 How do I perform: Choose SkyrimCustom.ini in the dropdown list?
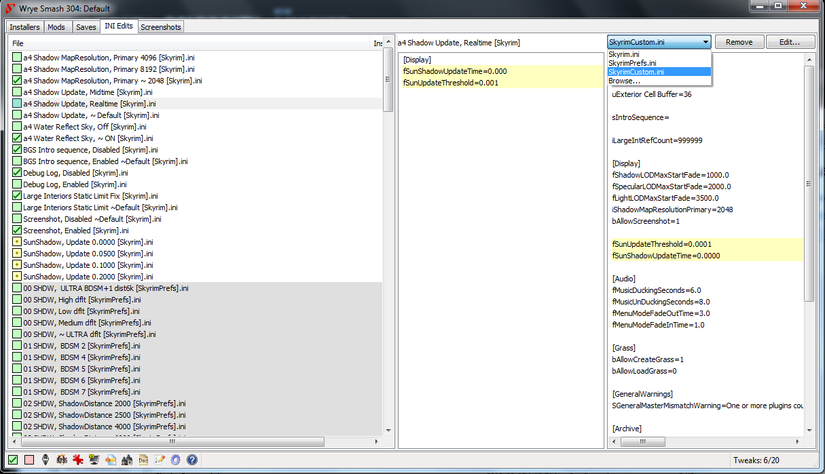pos(659,72)
